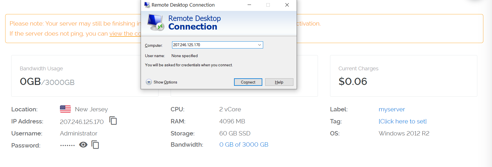The width and height of the screenshot is (492, 167).
Task: Click inside the Computer address field
Action: pyautogui.click(x=213, y=45)
